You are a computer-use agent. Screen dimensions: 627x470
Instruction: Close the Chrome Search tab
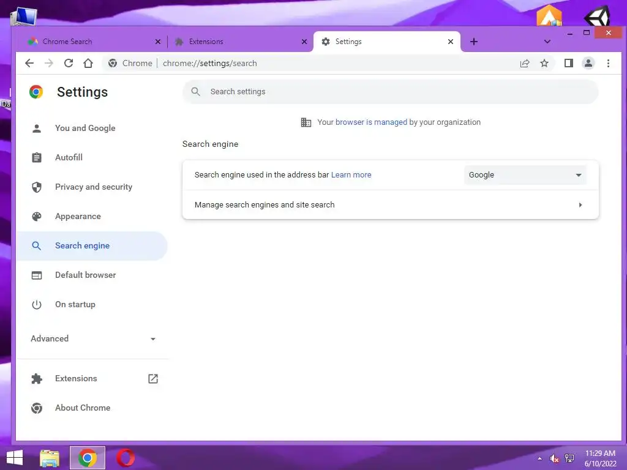pyautogui.click(x=158, y=42)
